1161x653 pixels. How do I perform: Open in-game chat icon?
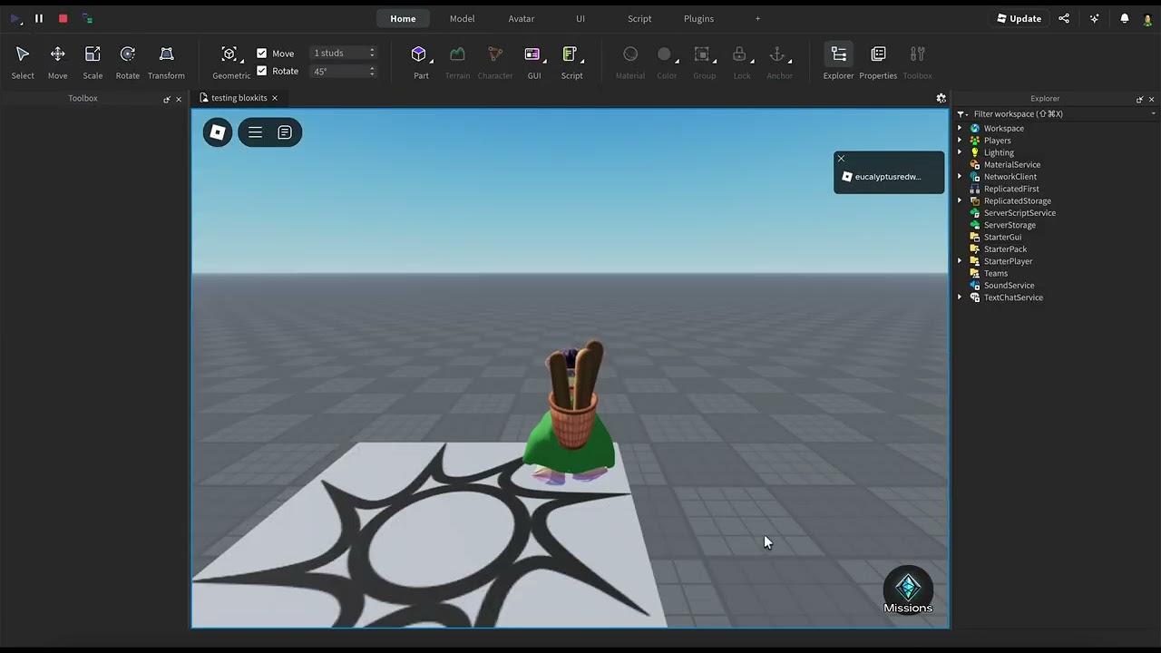coord(285,132)
